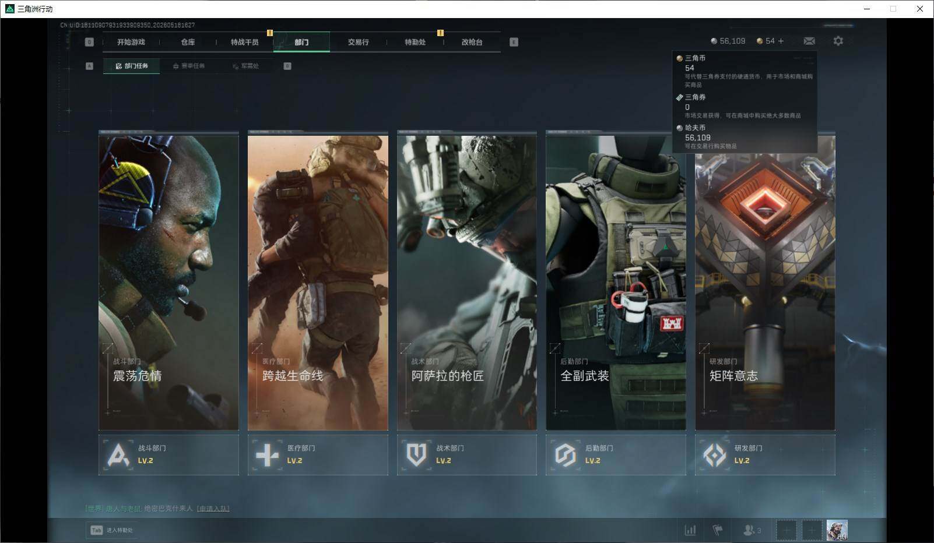
Task: Click the 战术部门 shield emblem icon
Action: click(x=416, y=454)
